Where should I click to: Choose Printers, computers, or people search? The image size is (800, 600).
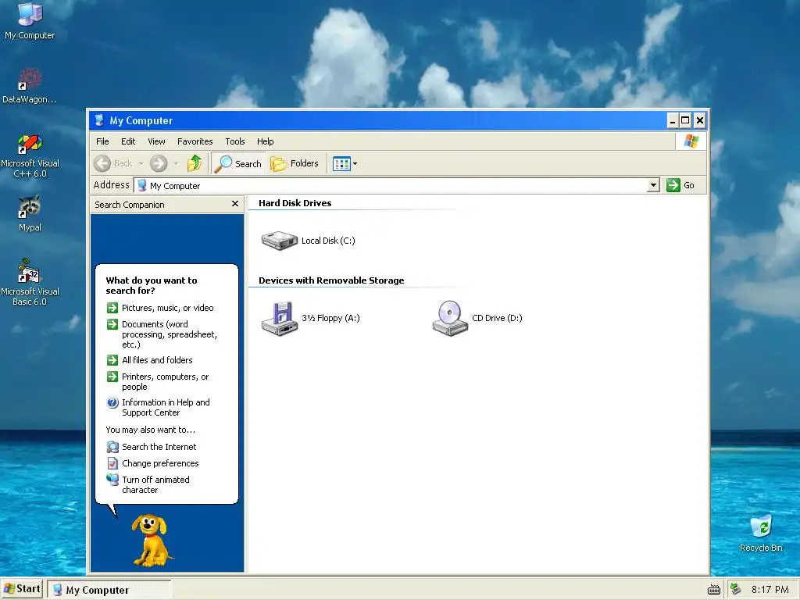[x=166, y=381]
